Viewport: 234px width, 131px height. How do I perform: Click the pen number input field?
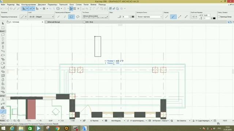tap(125, 17)
